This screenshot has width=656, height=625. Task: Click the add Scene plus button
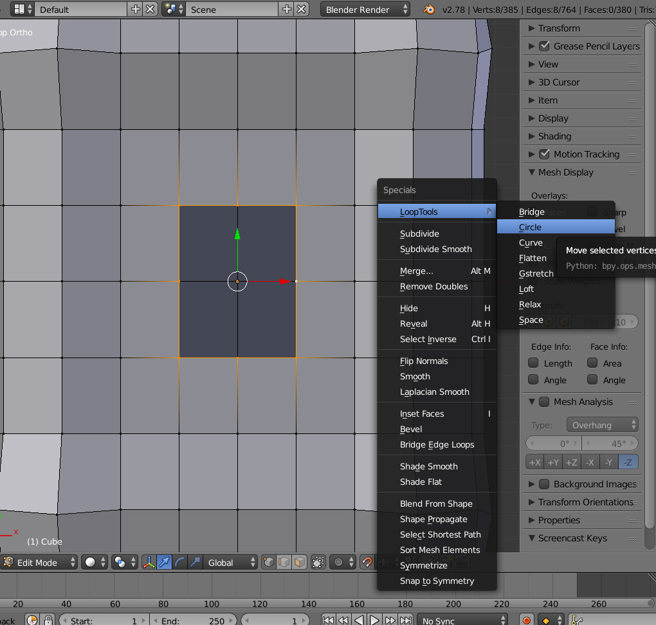coord(287,10)
